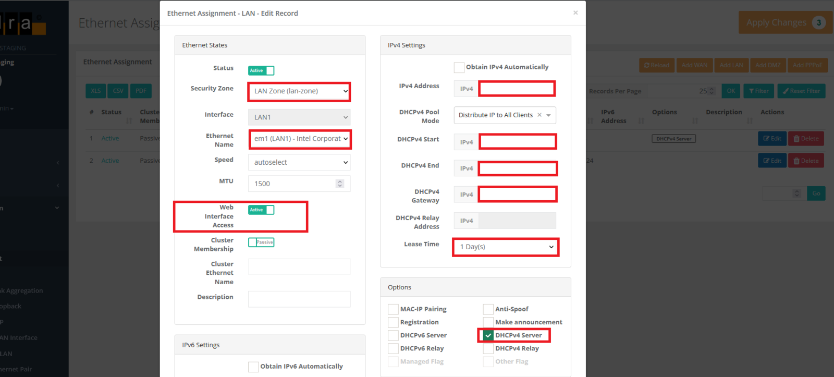Screen dimensions: 834x377
Task: Open the Security Zone dropdown
Action: (299, 91)
